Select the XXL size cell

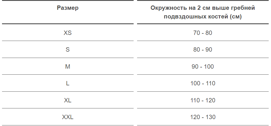(68, 117)
